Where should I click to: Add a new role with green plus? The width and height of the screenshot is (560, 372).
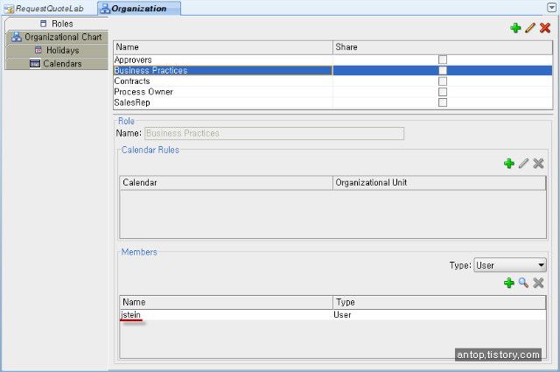515,28
